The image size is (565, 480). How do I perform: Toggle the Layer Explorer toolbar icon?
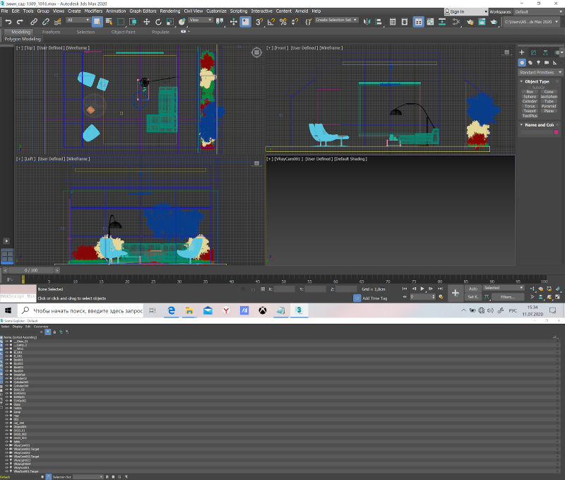pyautogui.click(x=405, y=22)
